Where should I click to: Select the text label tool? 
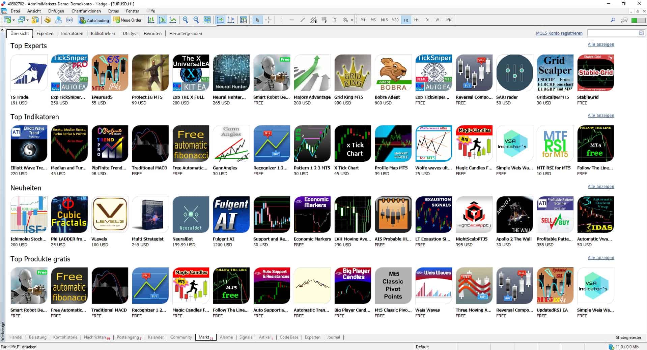(x=335, y=20)
